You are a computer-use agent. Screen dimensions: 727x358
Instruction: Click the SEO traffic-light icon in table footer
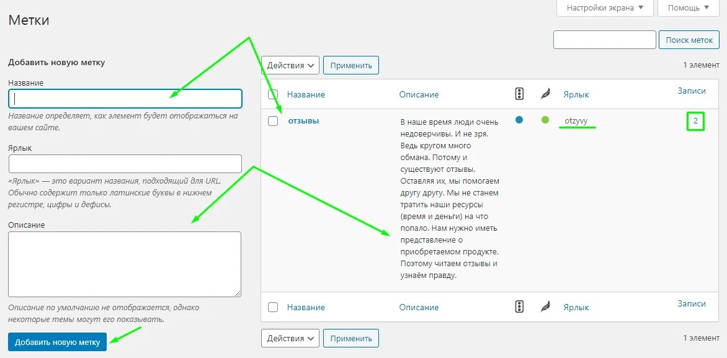(519, 307)
